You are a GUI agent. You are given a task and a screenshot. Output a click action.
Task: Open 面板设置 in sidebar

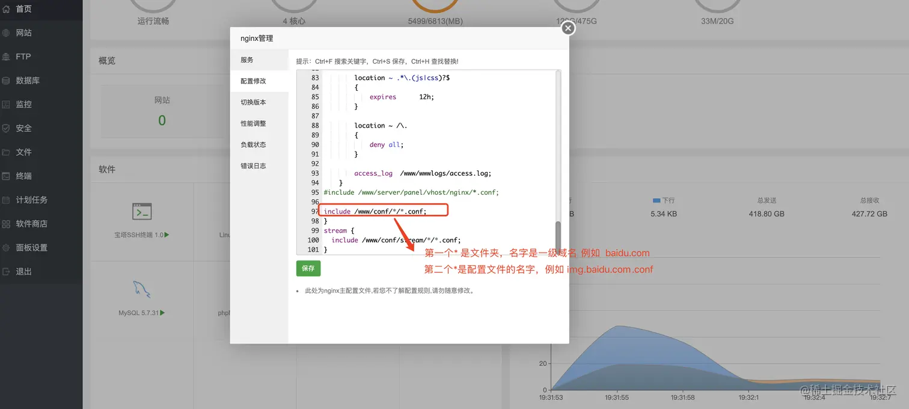coord(32,248)
